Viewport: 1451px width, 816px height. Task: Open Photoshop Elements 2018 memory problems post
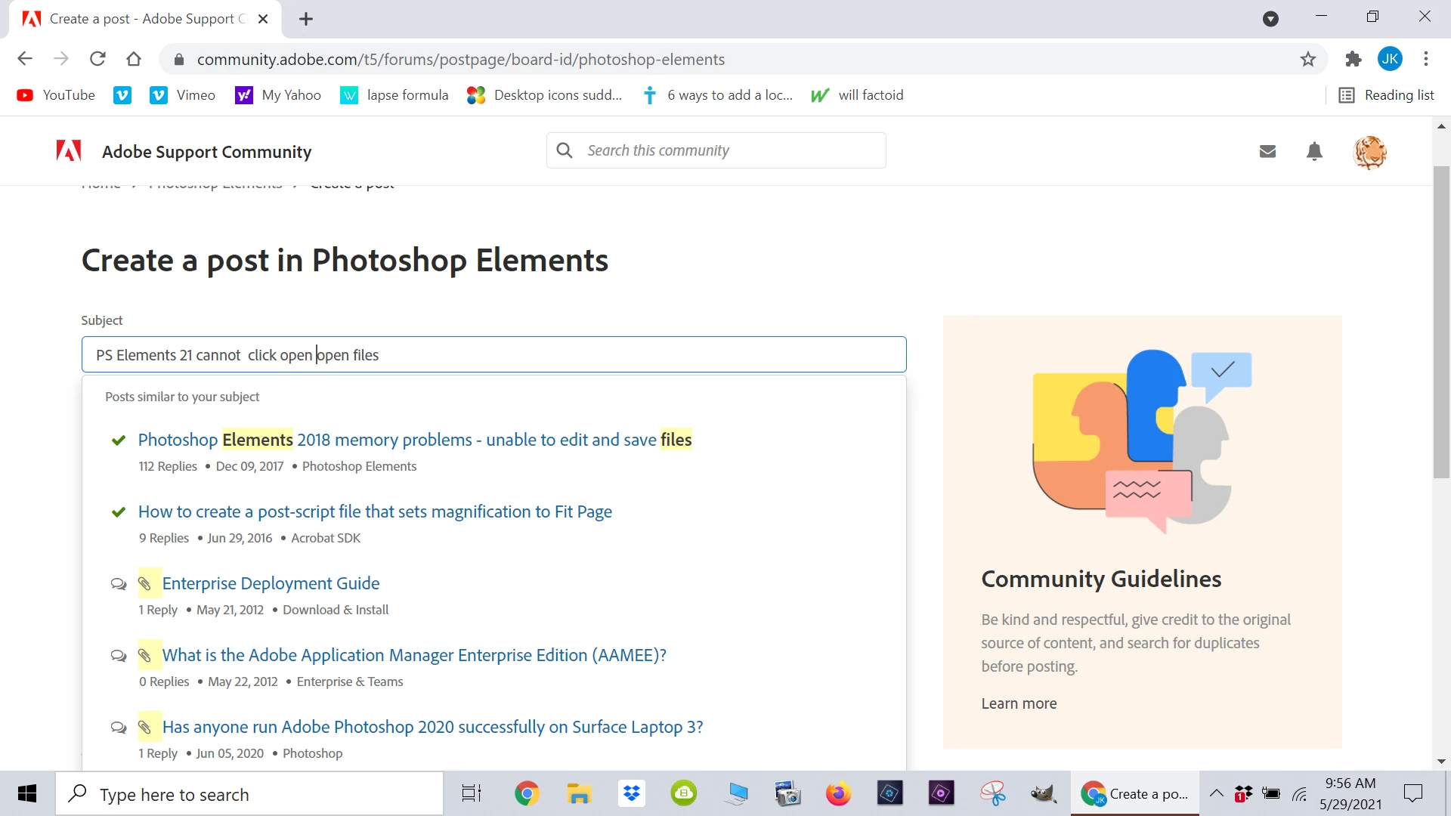click(x=414, y=440)
